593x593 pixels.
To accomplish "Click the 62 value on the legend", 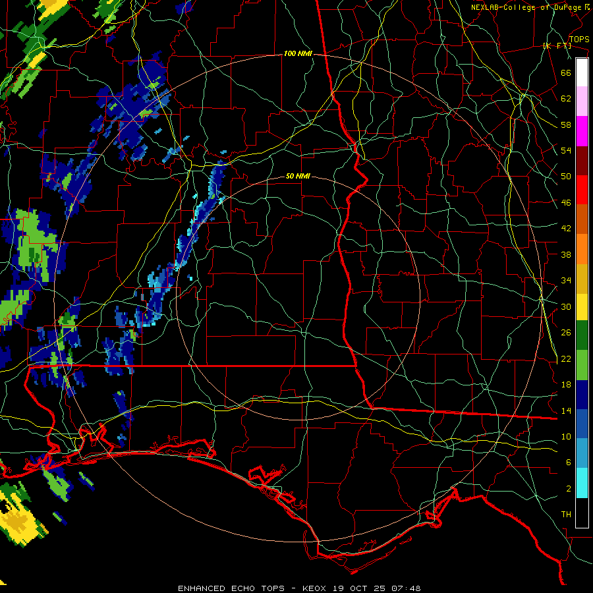I will pos(566,99).
